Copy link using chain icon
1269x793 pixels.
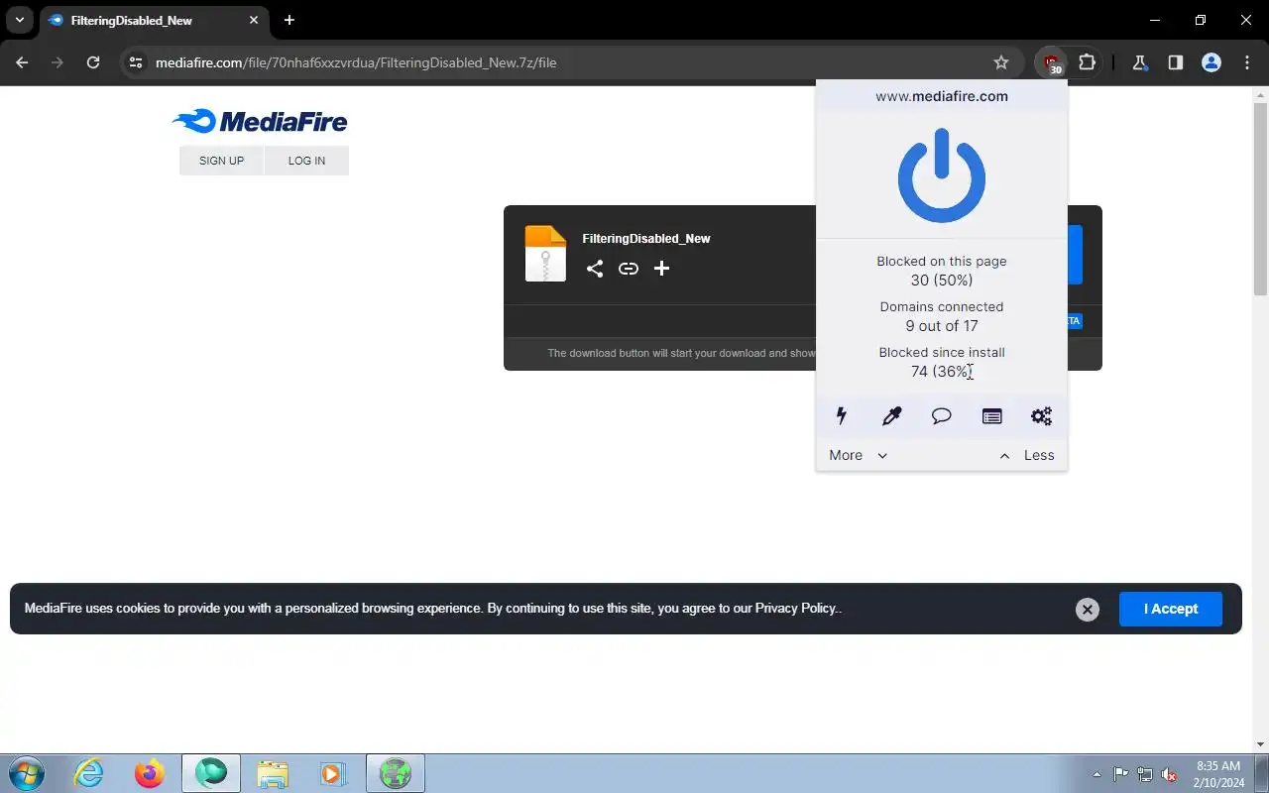[629, 269]
